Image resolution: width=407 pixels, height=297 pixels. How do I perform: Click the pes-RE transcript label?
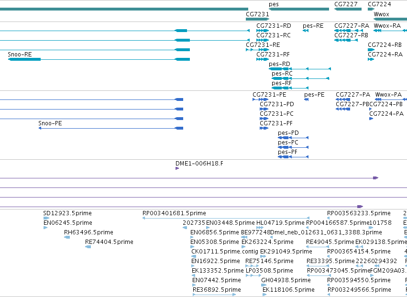tap(313, 26)
